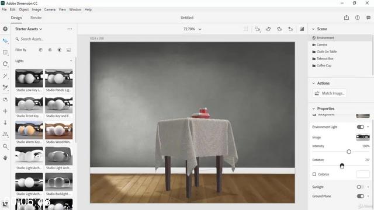Expand the Ground Plane settings arrow
Viewport: 374px width, 210px height.
(368, 196)
